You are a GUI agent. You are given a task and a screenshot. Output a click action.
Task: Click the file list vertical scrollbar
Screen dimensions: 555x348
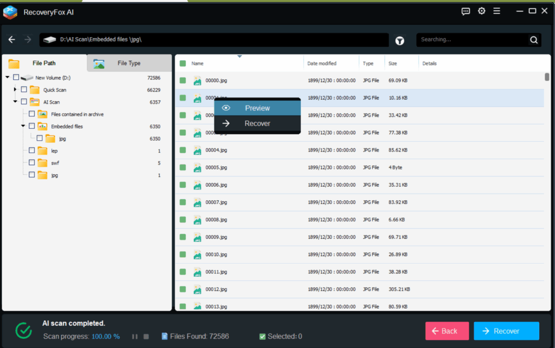pos(547,77)
